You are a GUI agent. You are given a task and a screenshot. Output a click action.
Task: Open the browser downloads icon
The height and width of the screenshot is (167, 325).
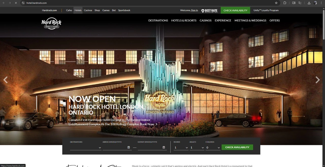pyautogui.click(x=309, y=3)
